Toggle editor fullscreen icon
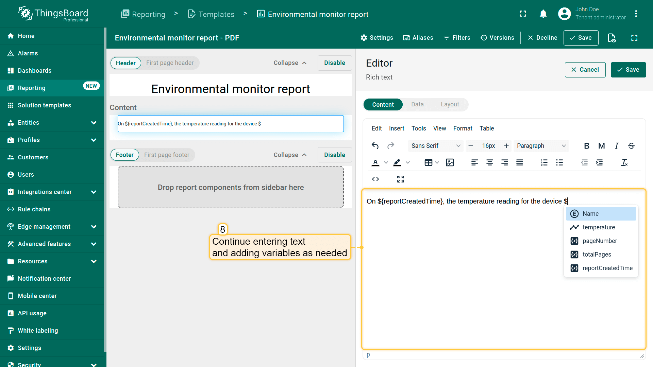This screenshot has width=653, height=367. point(401,179)
